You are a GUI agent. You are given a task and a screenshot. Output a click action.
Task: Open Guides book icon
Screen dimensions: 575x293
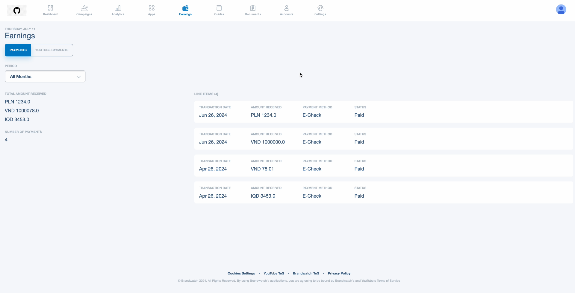click(219, 8)
